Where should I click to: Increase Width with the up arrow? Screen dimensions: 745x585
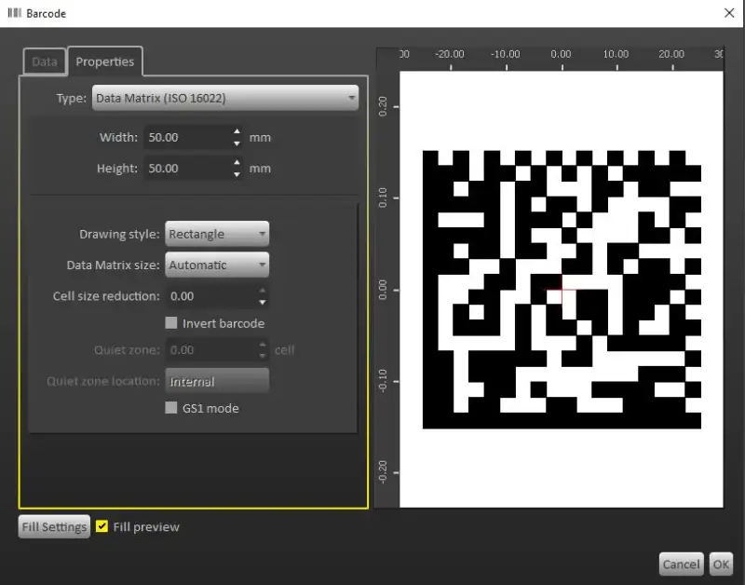237,131
